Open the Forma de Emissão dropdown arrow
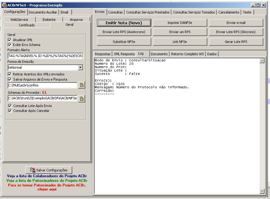The height and width of the screenshot is (199, 270). tap(81, 67)
